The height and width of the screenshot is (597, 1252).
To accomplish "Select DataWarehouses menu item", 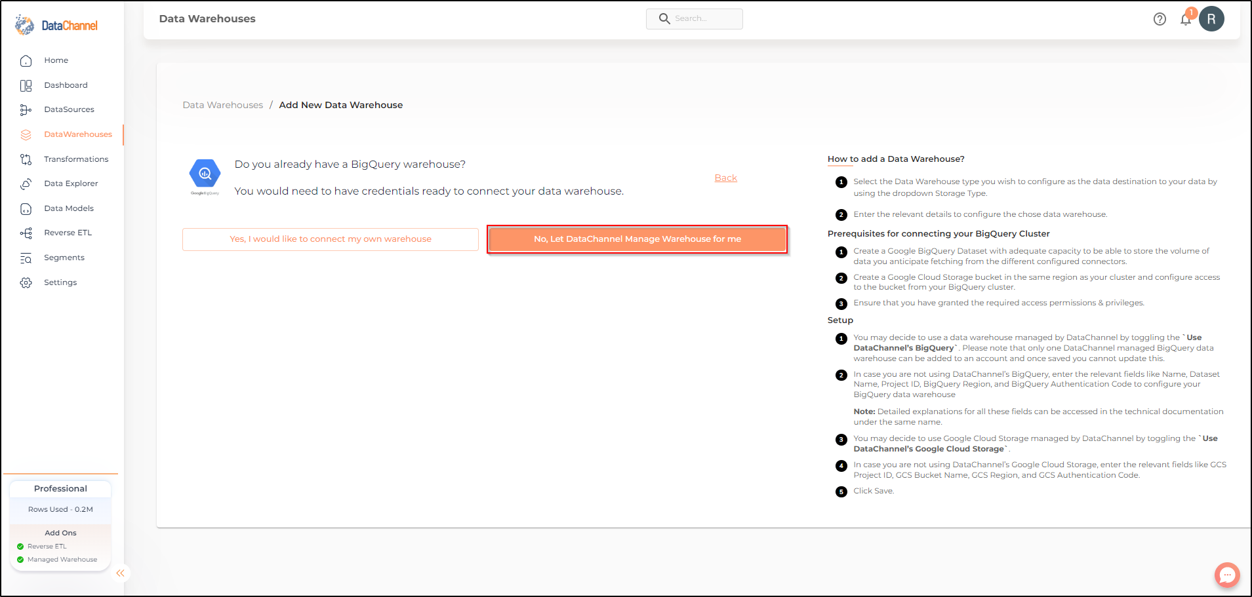I will 78,134.
